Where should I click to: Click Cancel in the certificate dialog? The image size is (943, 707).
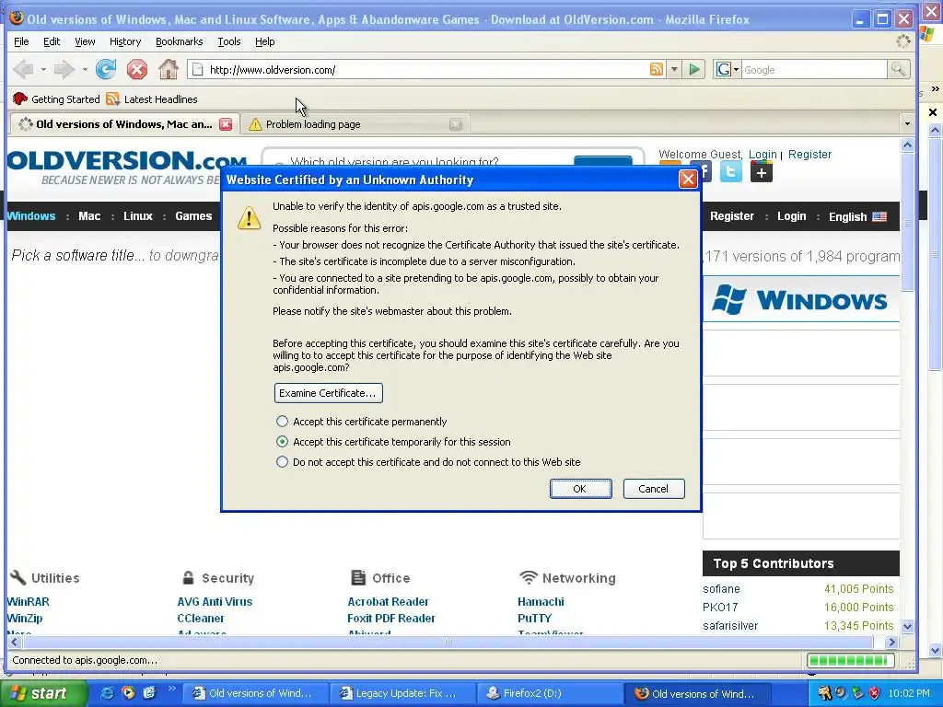(x=654, y=489)
